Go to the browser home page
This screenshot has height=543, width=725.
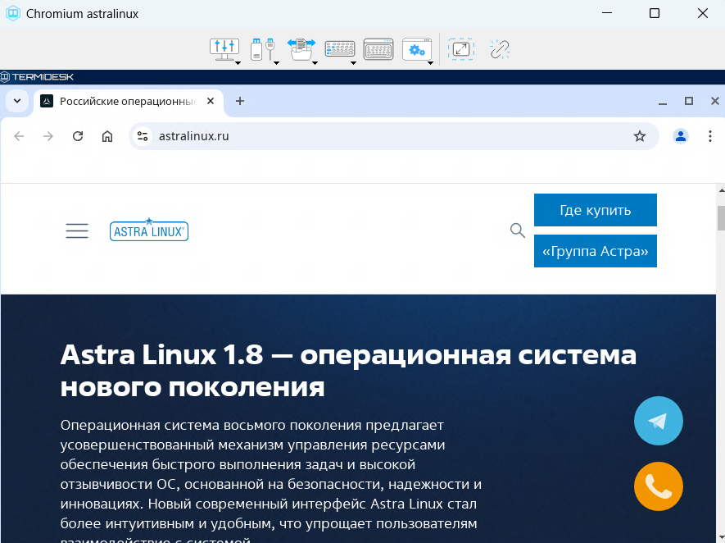tap(107, 136)
